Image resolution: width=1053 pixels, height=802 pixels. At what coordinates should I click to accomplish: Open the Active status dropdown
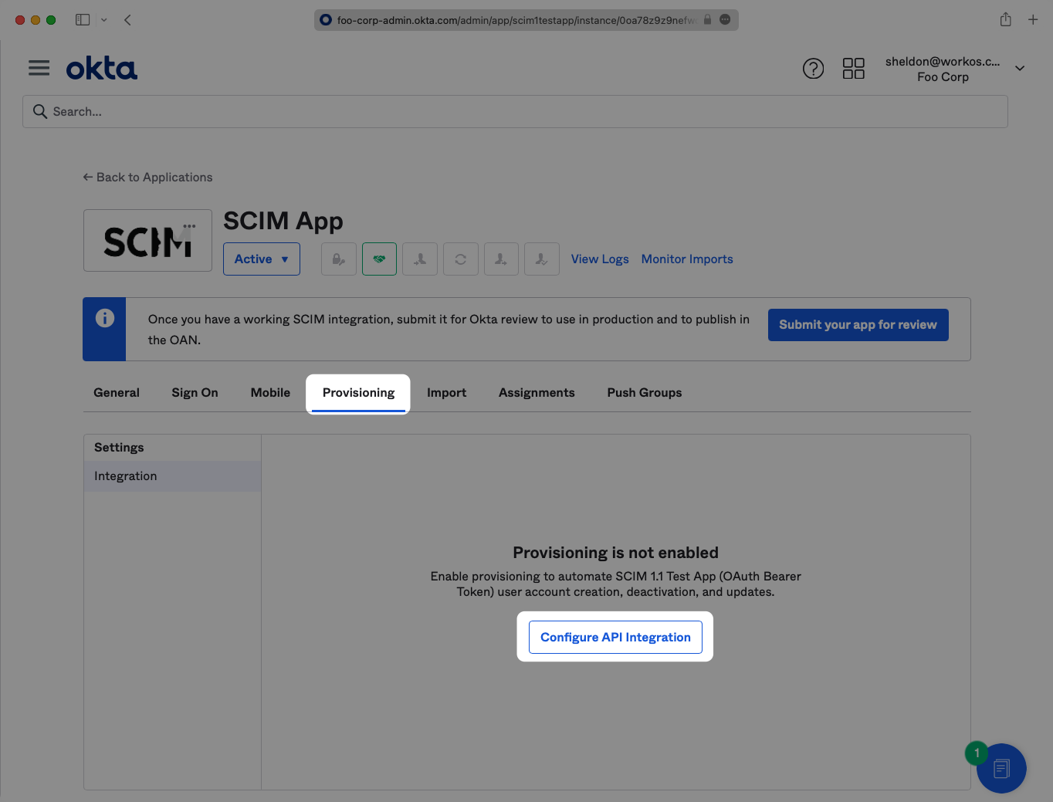(x=261, y=259)
